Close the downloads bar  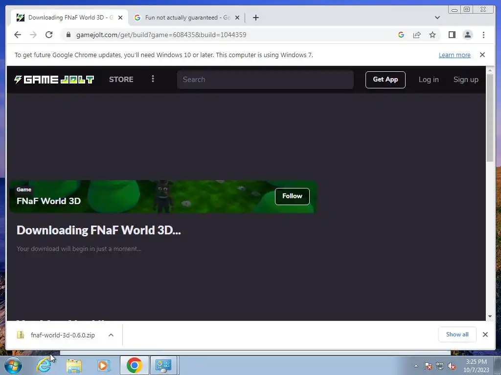[x=485, y=334]
